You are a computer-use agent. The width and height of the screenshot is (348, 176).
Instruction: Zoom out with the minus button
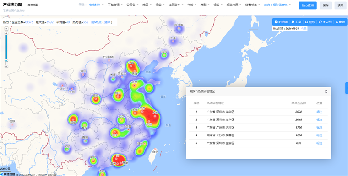point(6,66)
